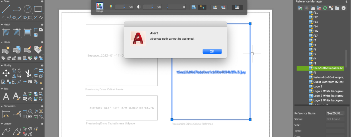Click Freestanding Drinks Cabinet Internal Wallpaper caption
Image resolution: width=351 pixels, height=137 pixels.
tap(111, 123)
